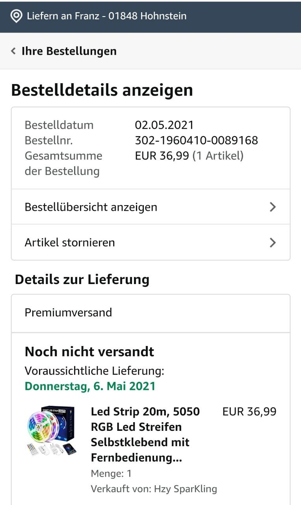The height and width of the screenshot is (505, 301).
Task: Tap 'Noch nicht versandt' status heading
Action: coord(89,352)
